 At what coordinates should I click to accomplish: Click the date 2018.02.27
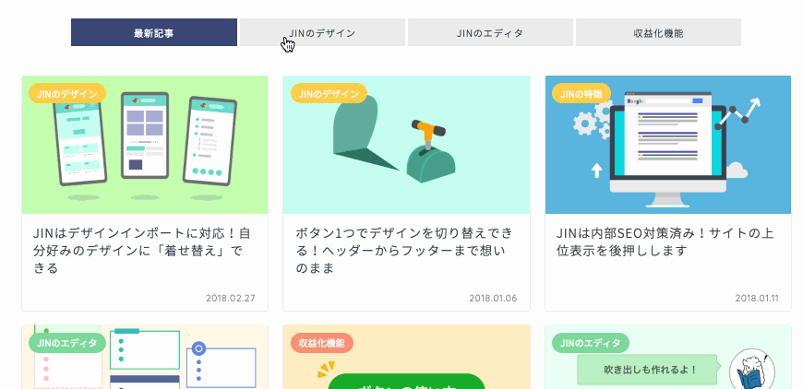[x=231, y=298]
